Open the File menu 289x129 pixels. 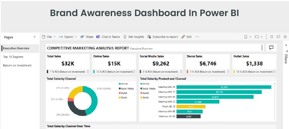(x=49, y=37)
